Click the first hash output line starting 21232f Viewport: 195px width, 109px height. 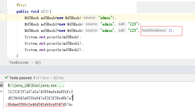[x=40, y=92]
